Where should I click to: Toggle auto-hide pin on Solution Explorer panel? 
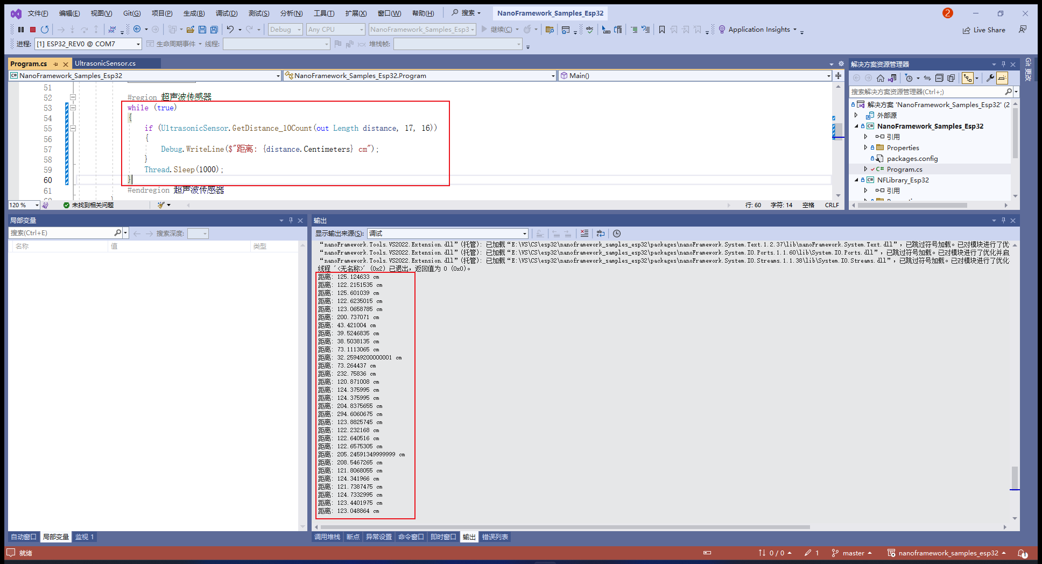coord(1003,64)
